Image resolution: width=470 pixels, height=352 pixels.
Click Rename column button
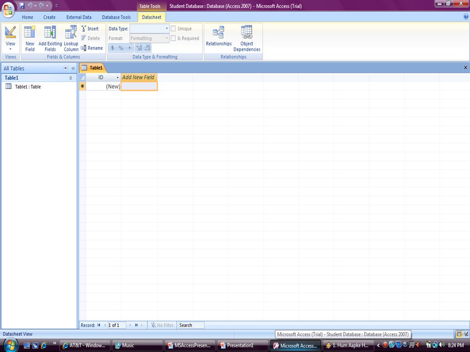(x=92, y=48)
